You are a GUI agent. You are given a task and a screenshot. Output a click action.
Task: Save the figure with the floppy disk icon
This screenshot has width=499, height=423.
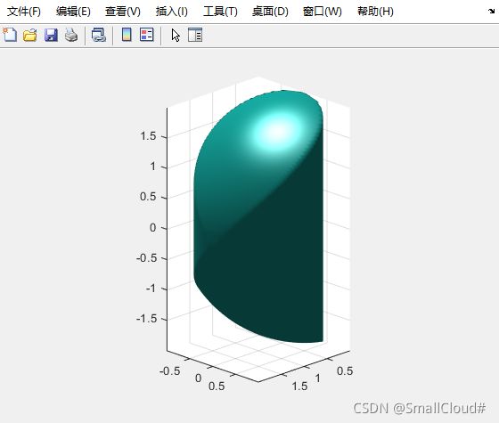point(51,35)
